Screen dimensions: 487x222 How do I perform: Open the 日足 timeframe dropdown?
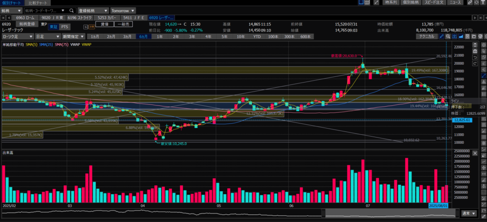[x=48, y=37]
